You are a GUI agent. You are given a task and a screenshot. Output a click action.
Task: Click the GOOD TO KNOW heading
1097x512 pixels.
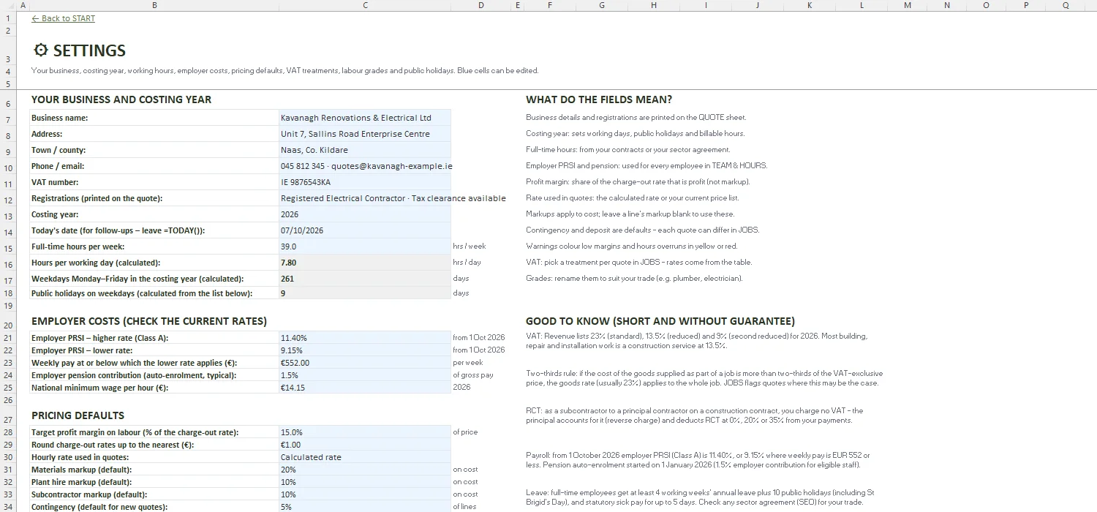point(660,321)
